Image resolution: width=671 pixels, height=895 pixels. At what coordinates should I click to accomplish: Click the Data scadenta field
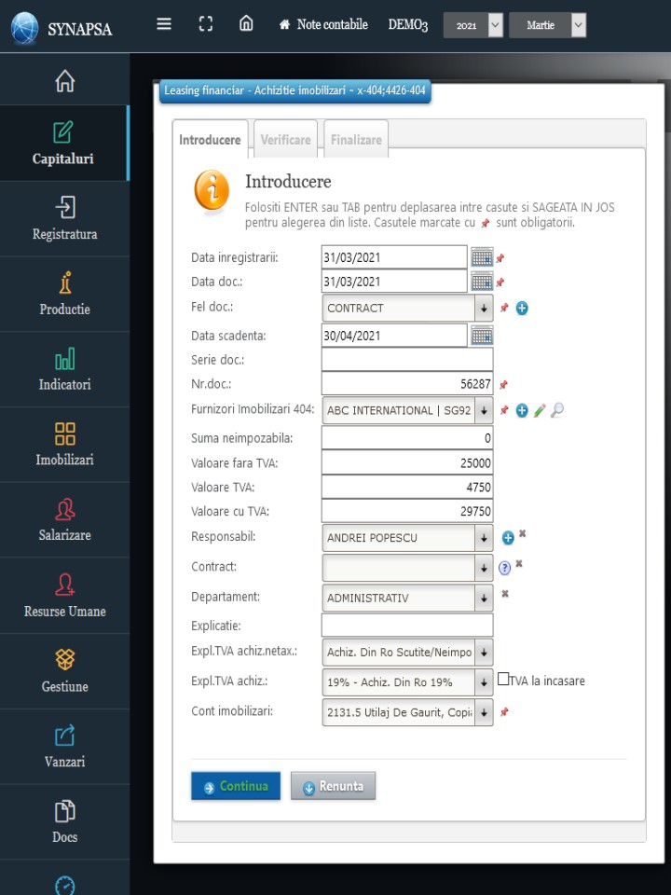tap(394, 336)
